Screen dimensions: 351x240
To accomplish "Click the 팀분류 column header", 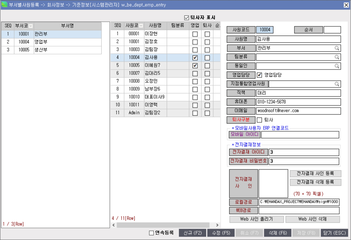I will tap(178, 26).
